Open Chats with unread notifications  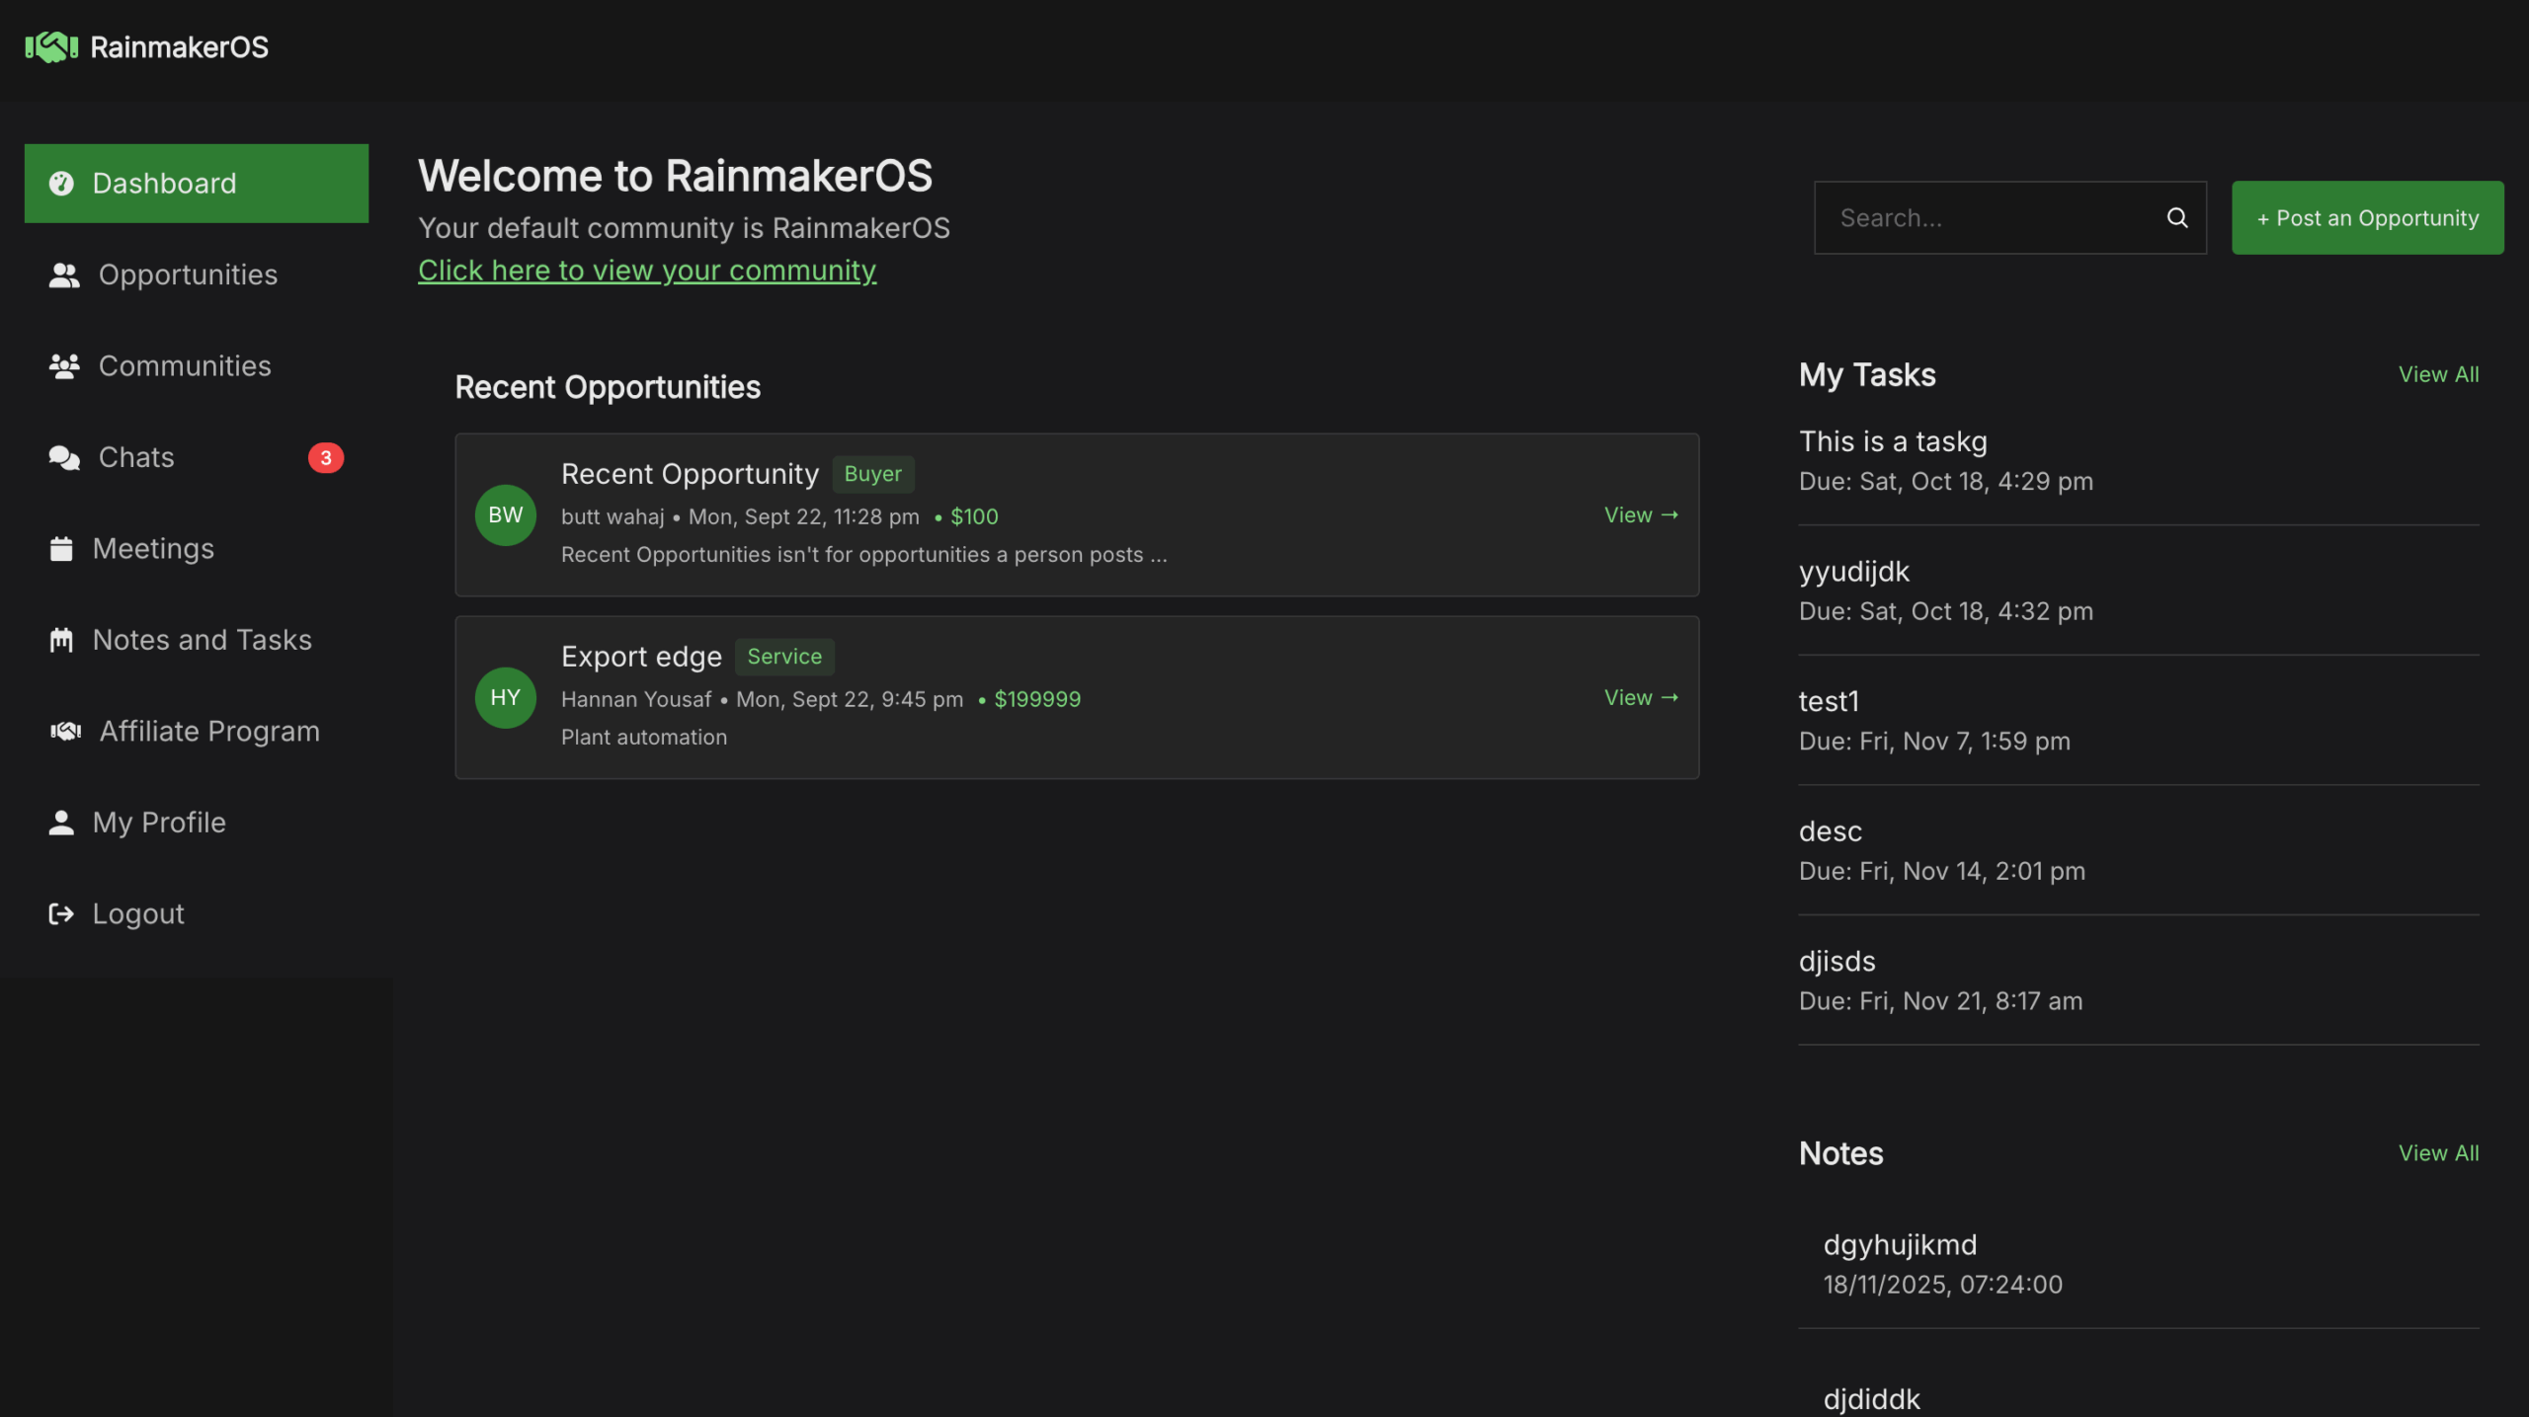click(x=135, y=456)
